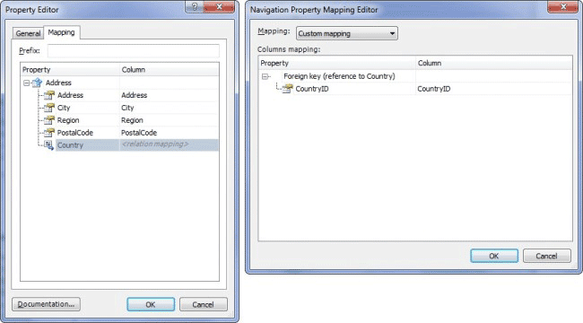The image size is (583, 323).
Task: Click the CountryID property icon
Action: point(287,89)
